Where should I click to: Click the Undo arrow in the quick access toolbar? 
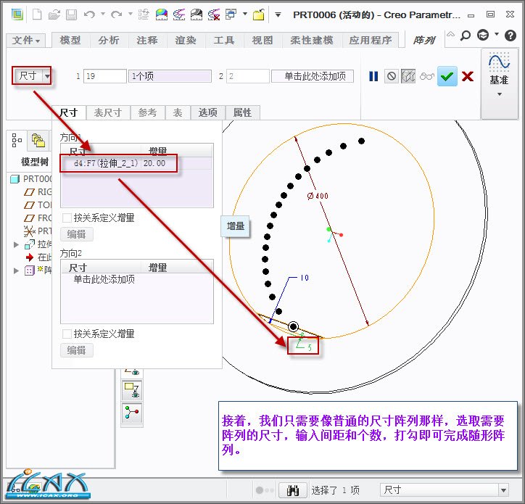[x=89, y=15]
